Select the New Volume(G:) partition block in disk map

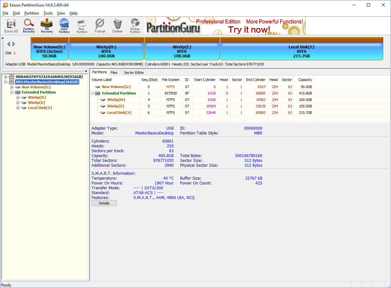point(49,49)
